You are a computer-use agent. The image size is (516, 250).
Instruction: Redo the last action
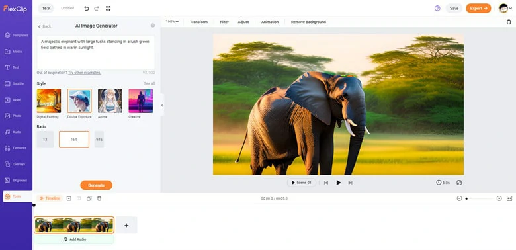pos(97,8)
